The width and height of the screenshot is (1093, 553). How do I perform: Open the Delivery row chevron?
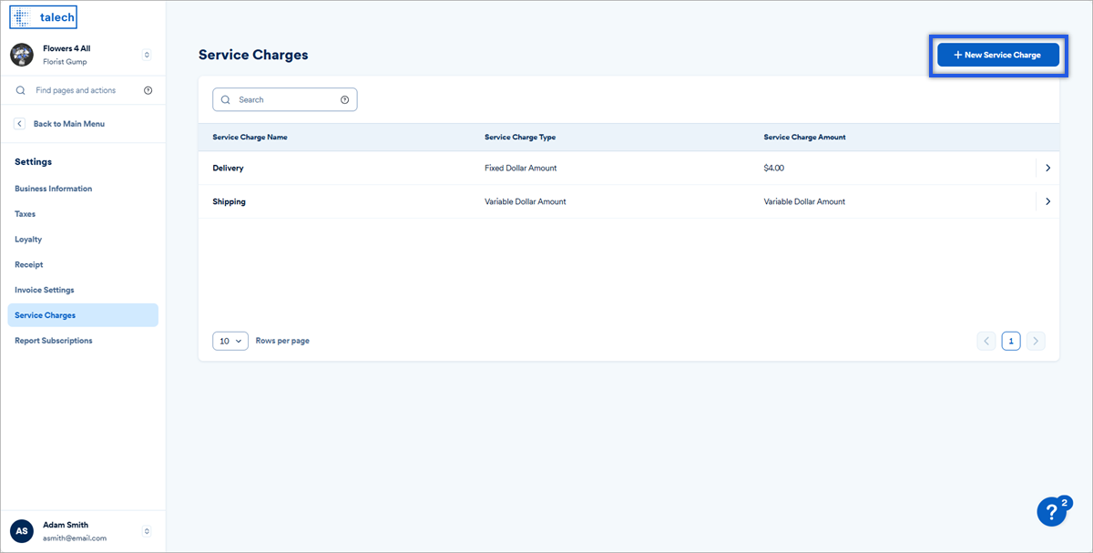(1047, 169)
